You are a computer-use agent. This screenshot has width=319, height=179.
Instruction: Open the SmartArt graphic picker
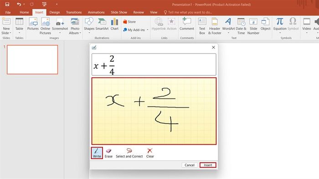click(x=102, y=25)
